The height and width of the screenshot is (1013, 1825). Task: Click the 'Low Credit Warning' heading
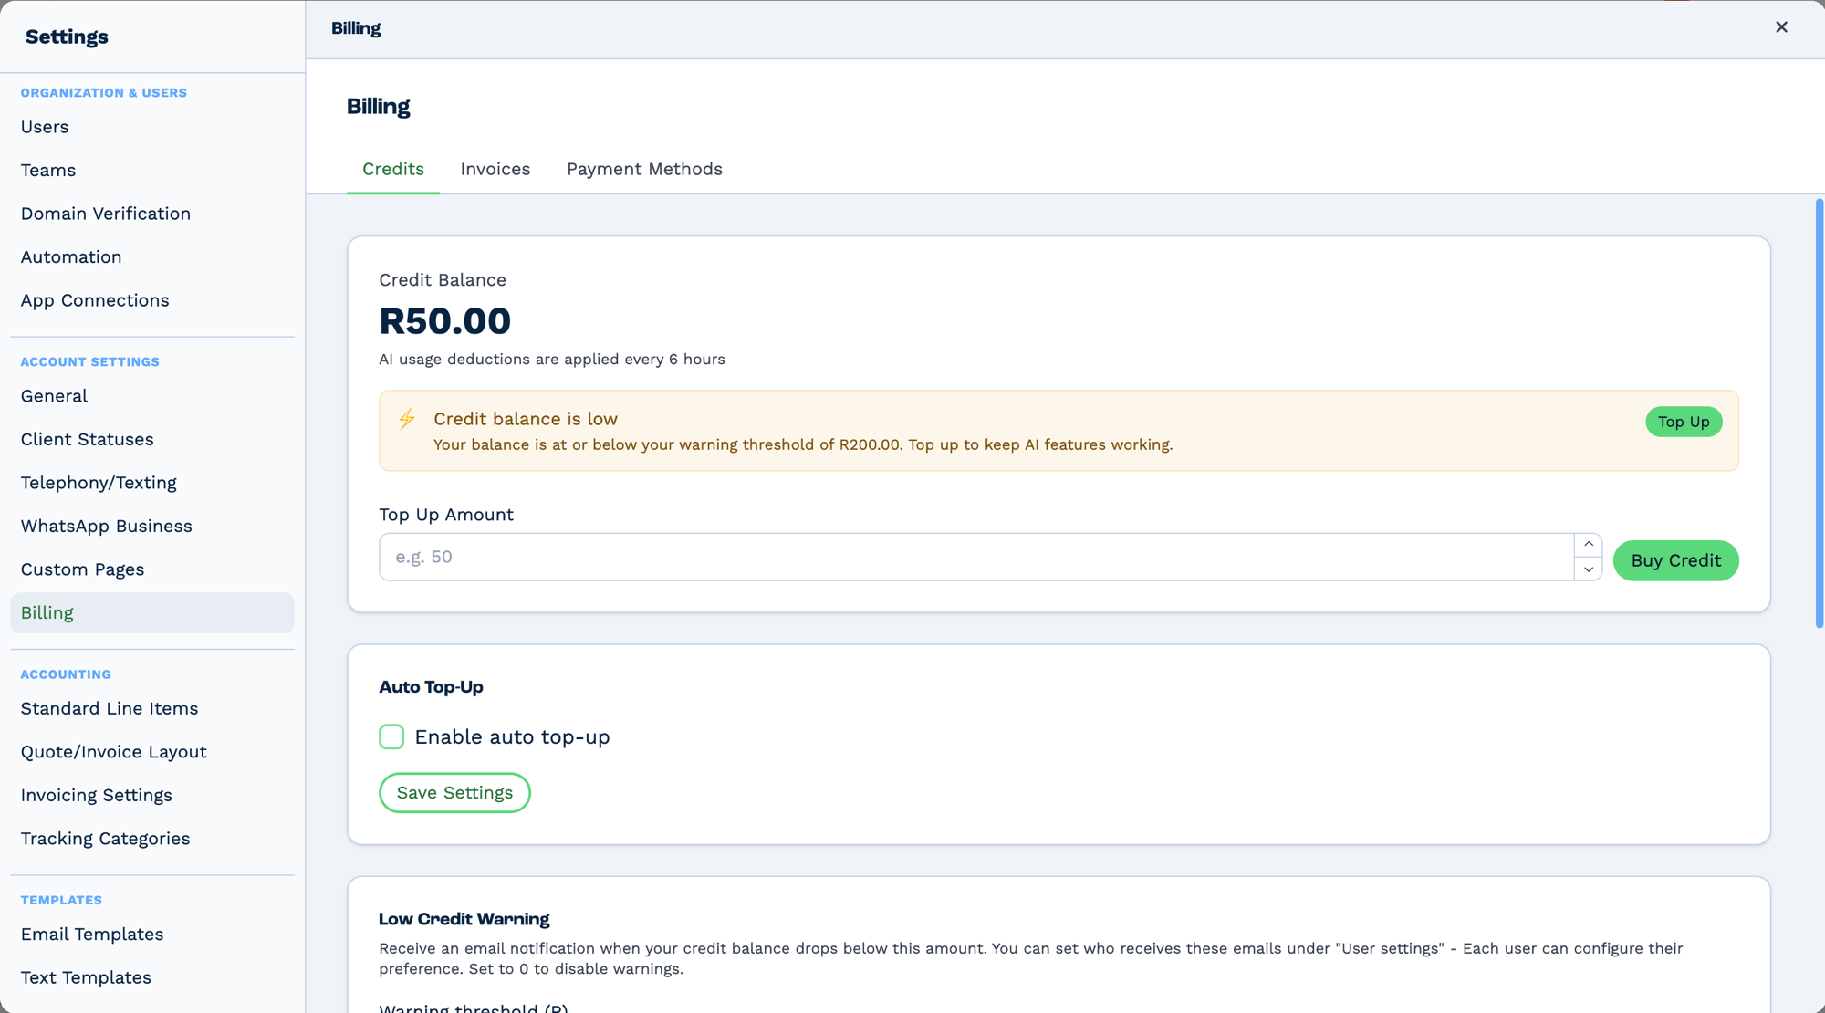coord(464,919)
